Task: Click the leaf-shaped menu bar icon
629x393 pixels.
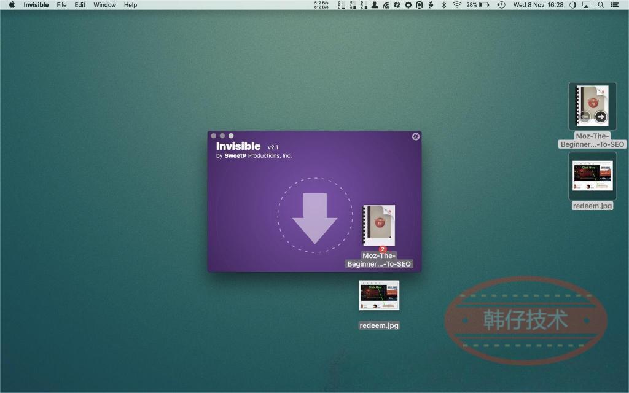Action: click(431, 5)
